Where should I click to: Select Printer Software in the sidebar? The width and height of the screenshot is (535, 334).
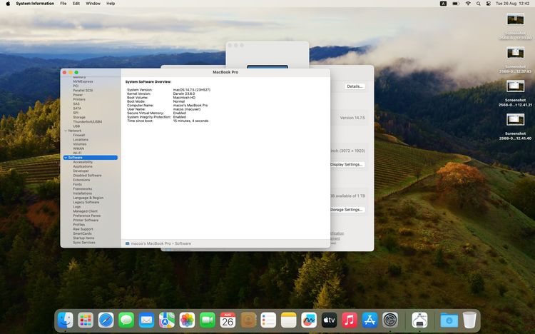tap(86, 220)
